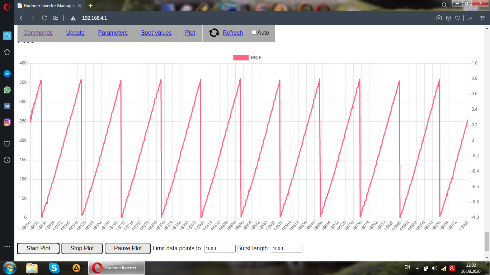Viewport: 490px width, 275px height.
Task: Show hidden system tray icons arrow
Action: click(417, 268)
